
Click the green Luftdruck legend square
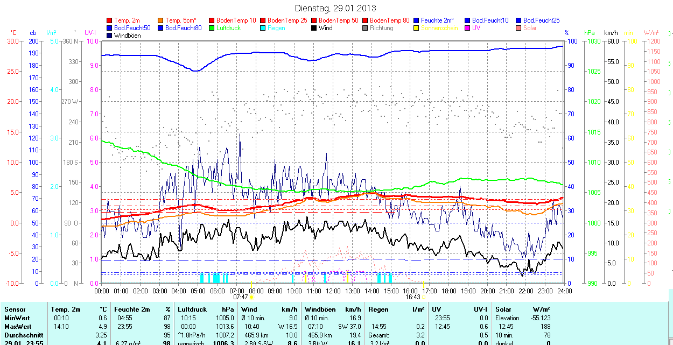(212, 28)
